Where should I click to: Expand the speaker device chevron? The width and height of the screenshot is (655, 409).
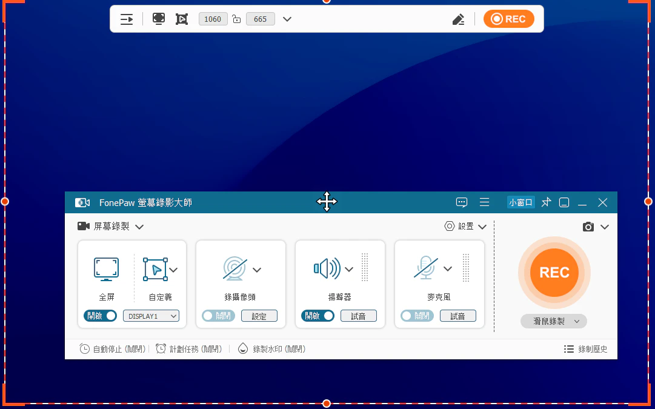coord(349,269)
